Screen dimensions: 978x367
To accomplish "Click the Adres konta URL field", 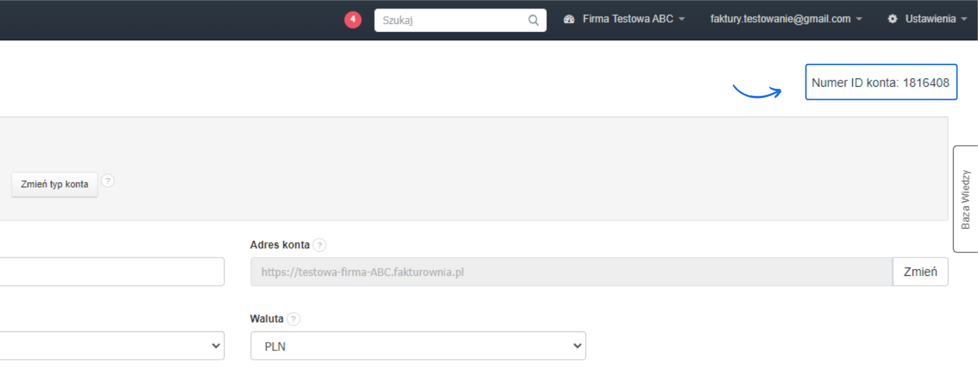I will [x=571, y=272].
